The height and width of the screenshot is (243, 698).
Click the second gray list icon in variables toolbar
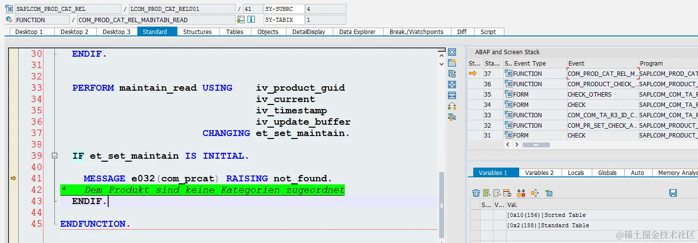point(496,193)
